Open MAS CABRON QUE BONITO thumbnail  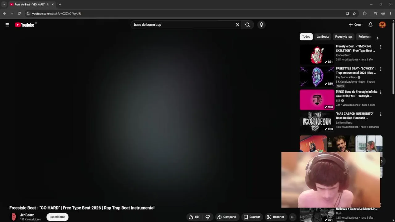(x=317, y=122)
